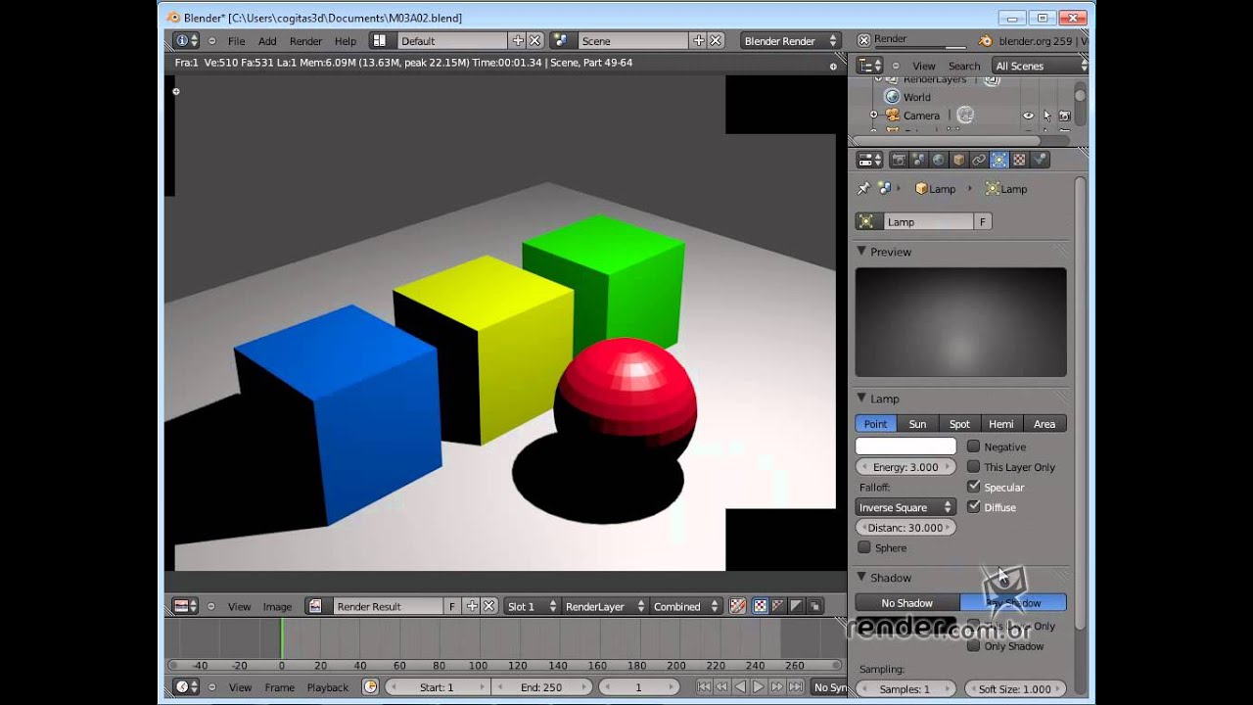Screen dimensions: 1253x705
Task: Open the World properties globe tab
Action: (939, 160)
